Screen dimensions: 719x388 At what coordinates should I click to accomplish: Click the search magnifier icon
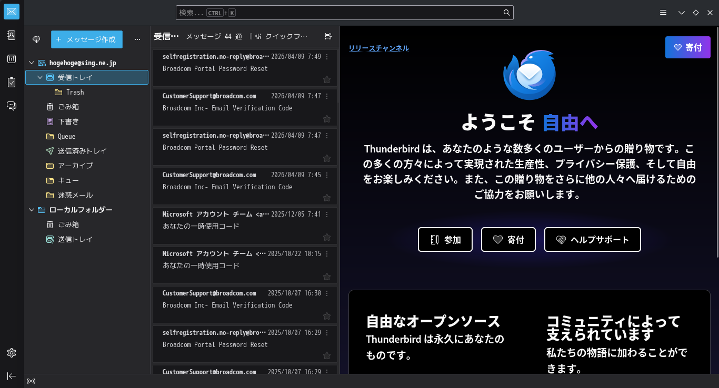(506, 13)
